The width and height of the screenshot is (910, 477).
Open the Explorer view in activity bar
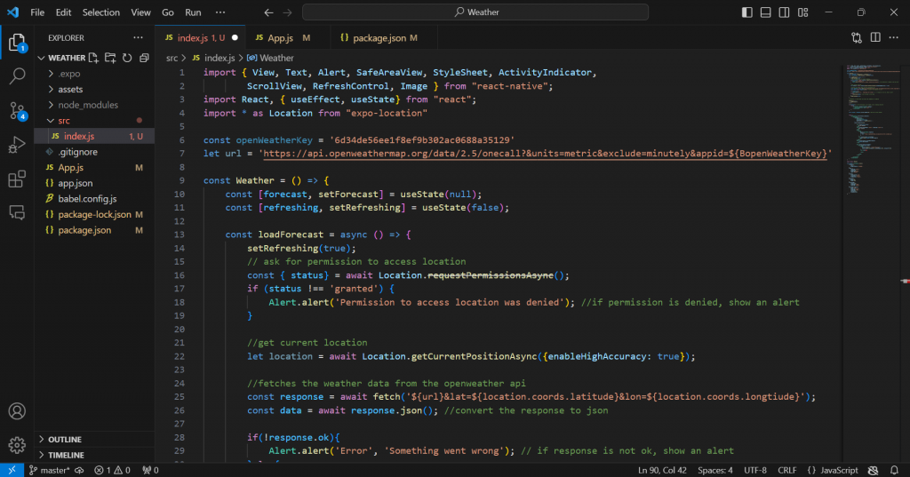tap(17, 44)
